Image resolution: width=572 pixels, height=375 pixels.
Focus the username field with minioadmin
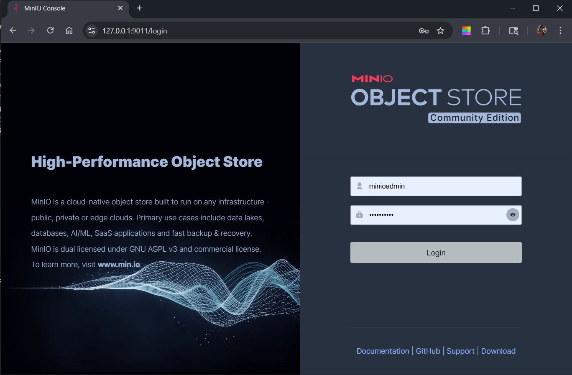[436, 186]
